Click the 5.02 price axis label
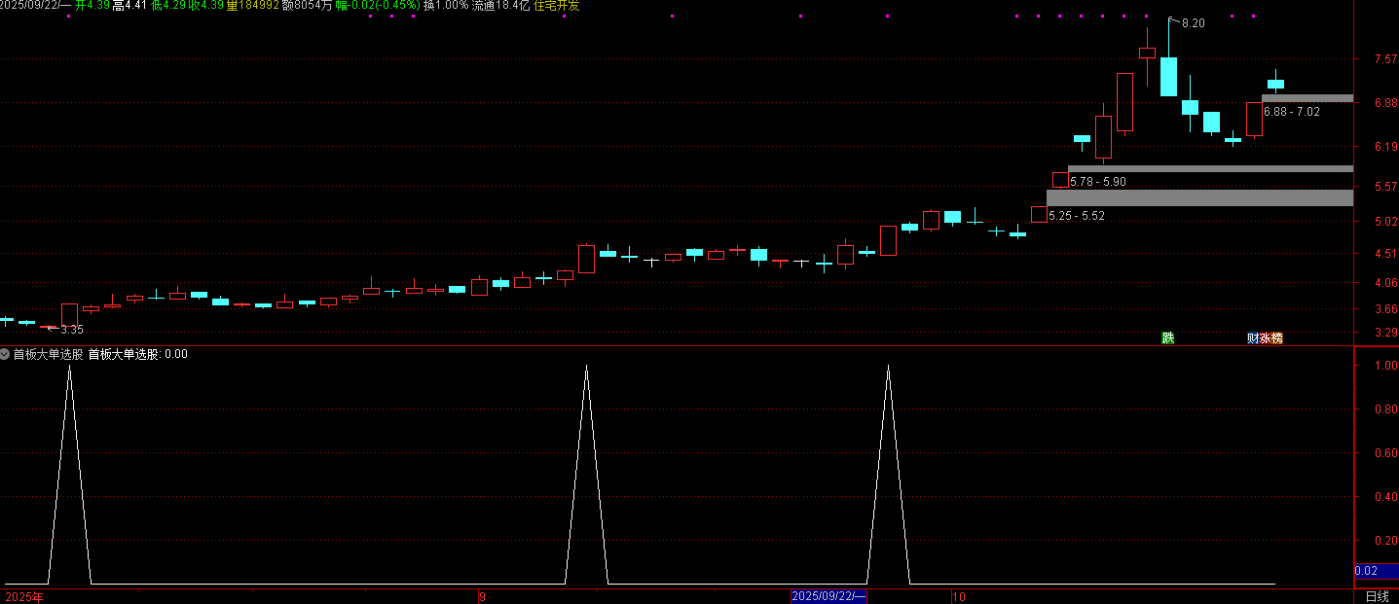 1384,222
